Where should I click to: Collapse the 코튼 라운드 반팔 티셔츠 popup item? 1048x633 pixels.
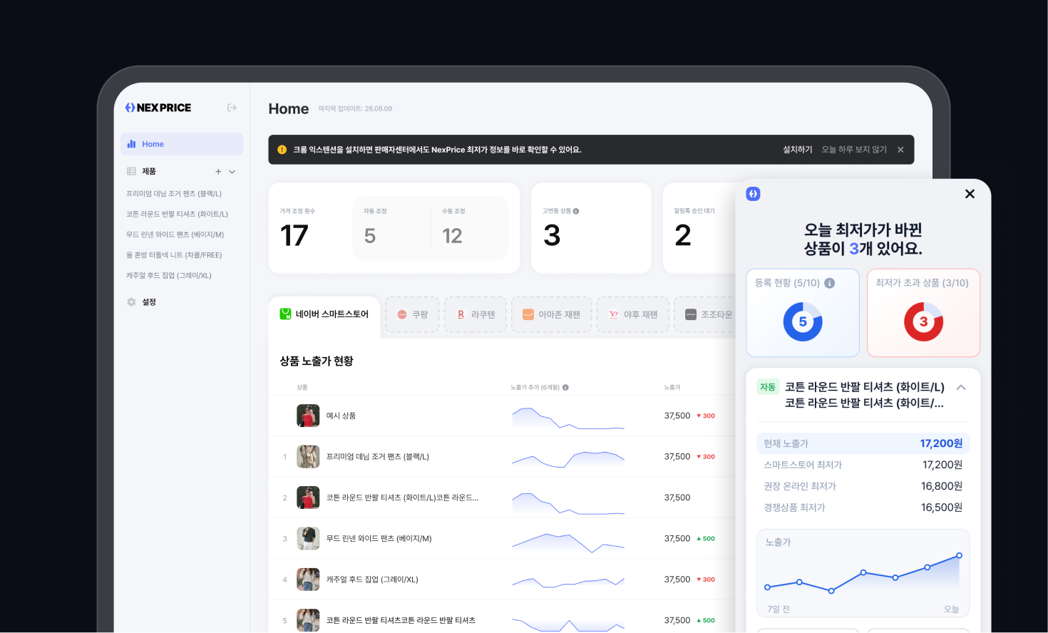click(x=961, y=388)
